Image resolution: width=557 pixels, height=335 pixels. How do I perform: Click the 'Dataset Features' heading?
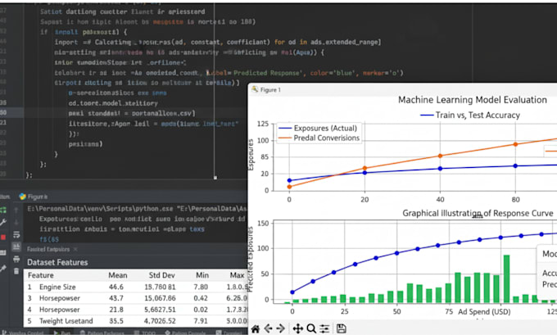pyautogui.click(x=57, y=263)
